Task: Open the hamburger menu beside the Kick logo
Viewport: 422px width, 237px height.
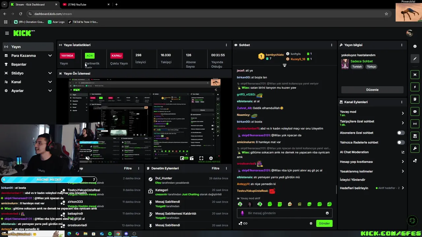Action: click(x=7, y=33)
